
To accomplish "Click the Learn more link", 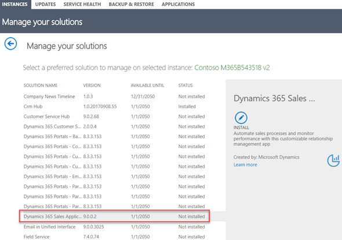I will 245,165.
